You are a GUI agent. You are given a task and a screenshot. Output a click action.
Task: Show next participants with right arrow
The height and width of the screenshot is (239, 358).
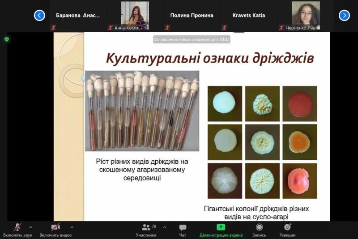pos(344,16)
